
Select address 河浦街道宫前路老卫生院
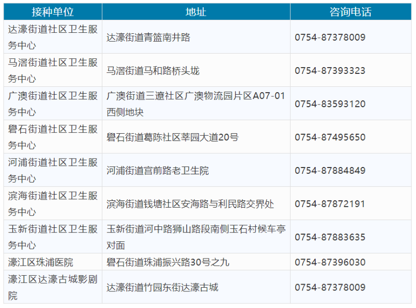pyautogui.click(x=158, y=171)
